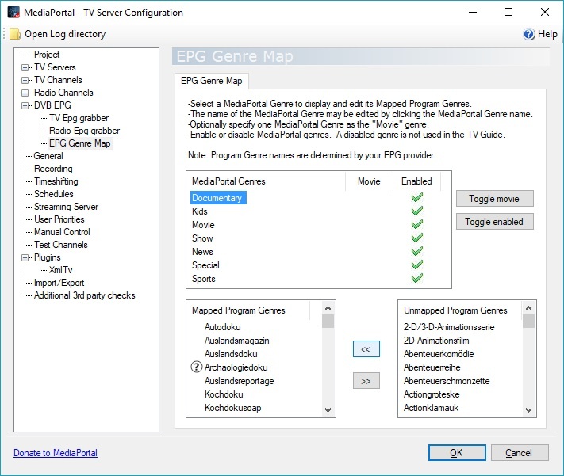Image resolution: width=564 pixels, height=476 pixels.
Task: Click the enabled checkmark for Documentary
Action: (417, 197)
